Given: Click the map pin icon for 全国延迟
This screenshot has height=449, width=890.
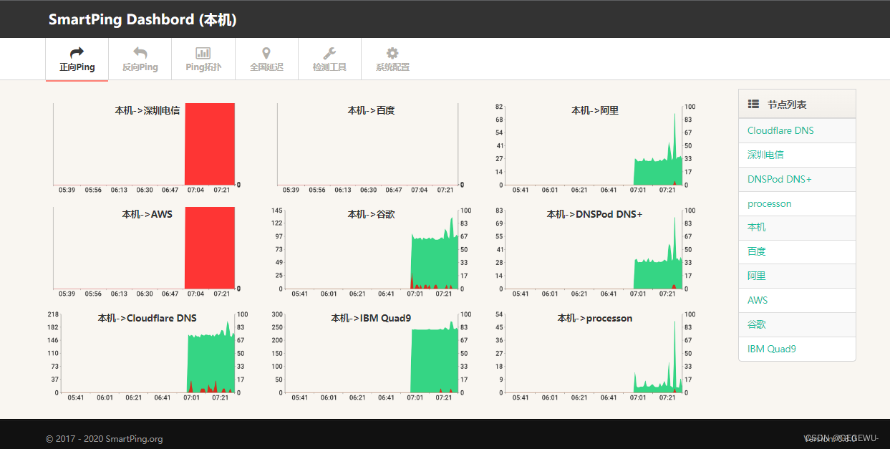Looking at the screenshot, I should pos(266,53).
